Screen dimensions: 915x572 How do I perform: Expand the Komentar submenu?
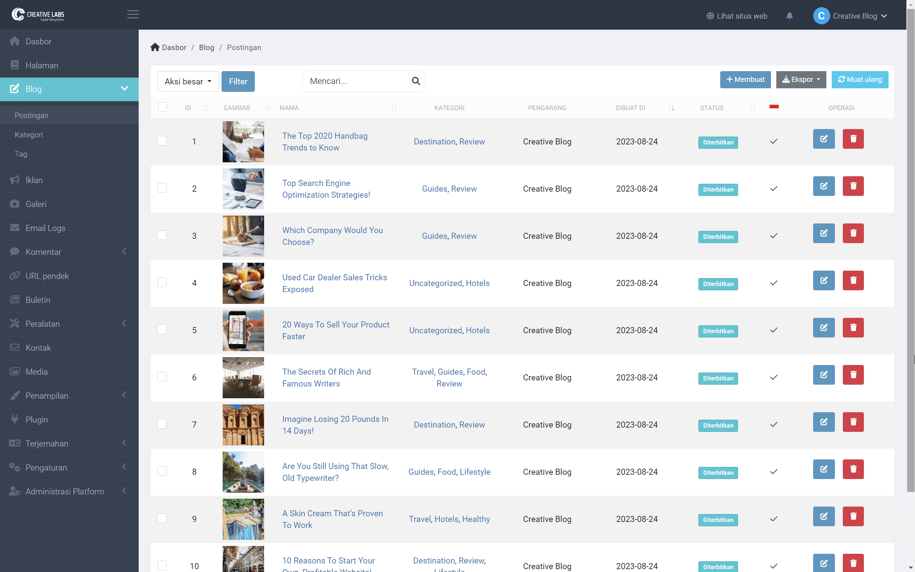43,252
